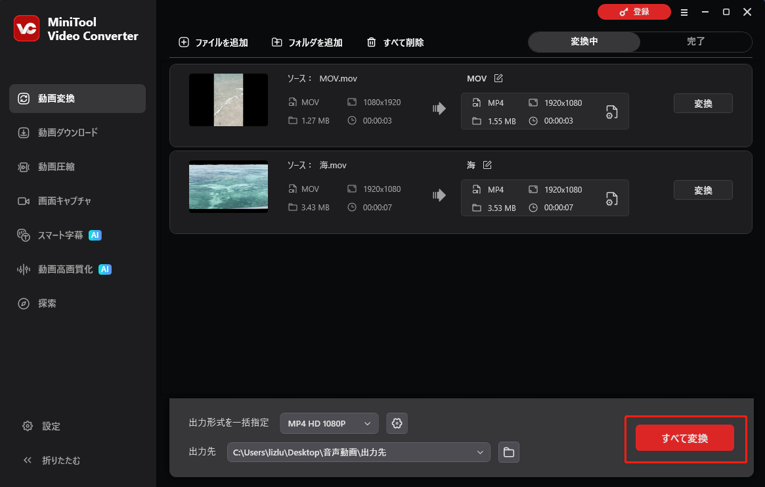Viewport: 765px width, 487px height.
Task: Open output settings icon for MOV.mov row
Action: click(612, 112)
